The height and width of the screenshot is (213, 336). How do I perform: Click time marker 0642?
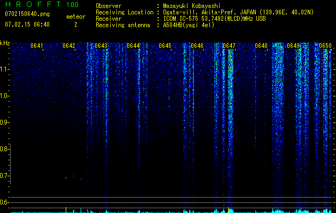(x=69, y=46)
